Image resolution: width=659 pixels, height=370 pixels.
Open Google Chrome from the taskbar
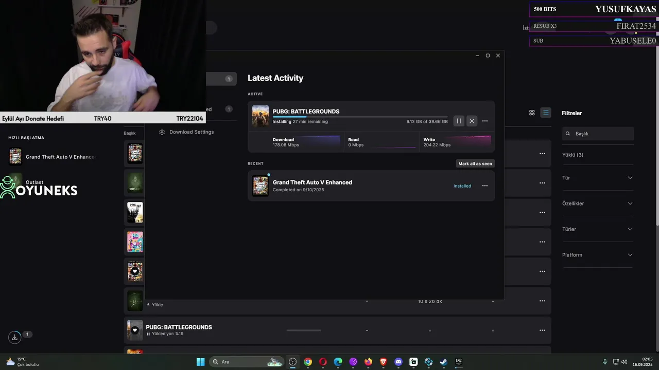coord(308,362)
